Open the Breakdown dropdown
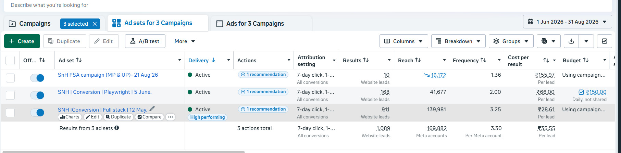This screenshot has height=153, width=621. coord(458,41)
